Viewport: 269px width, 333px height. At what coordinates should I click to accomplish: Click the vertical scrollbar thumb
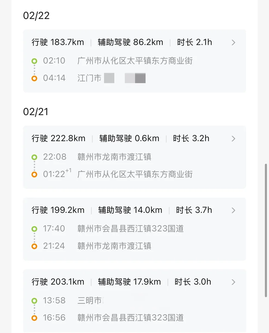pos(267,230)
